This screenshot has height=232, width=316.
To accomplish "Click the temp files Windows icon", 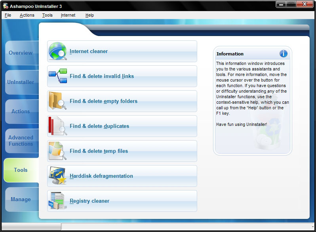I will 58,151.
